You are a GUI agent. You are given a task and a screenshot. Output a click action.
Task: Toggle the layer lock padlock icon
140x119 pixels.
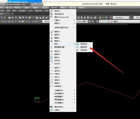pos(107,21)
